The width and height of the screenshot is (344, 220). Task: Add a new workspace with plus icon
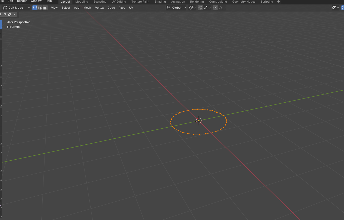(278, 2)
